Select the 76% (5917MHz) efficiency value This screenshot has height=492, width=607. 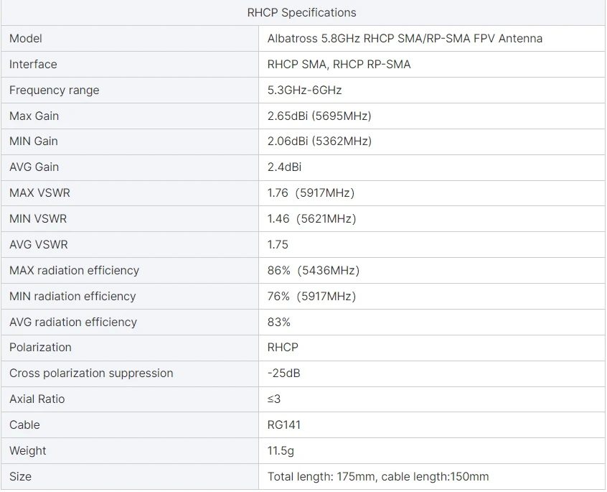pyautogui.click(x=311, y=296)
